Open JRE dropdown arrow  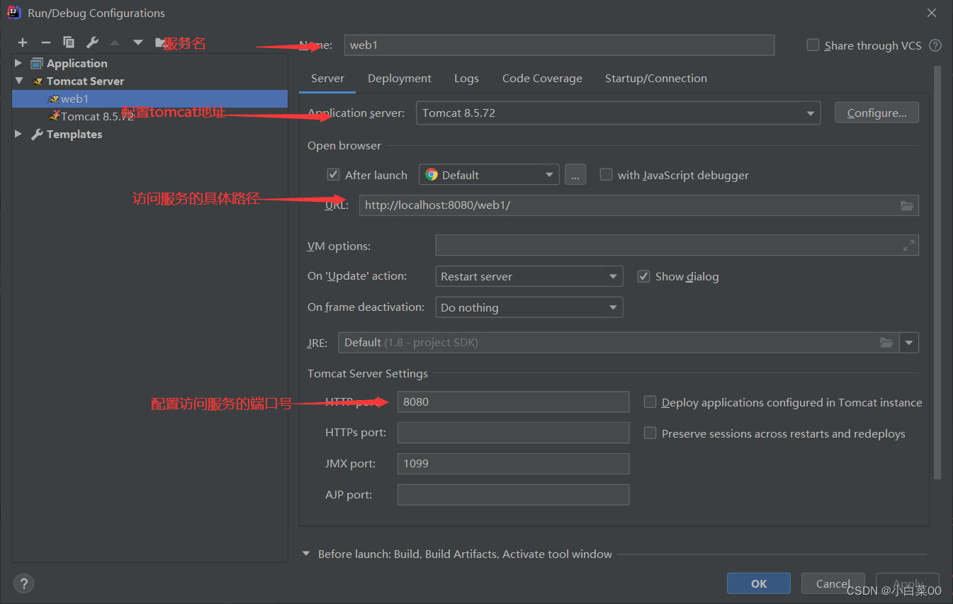[909, 343]
